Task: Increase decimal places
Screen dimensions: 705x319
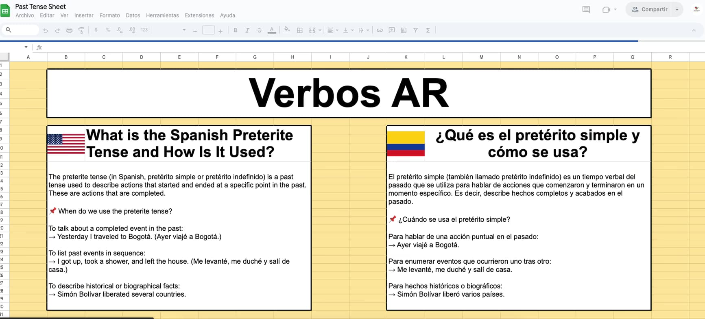Action: point(132,30)
